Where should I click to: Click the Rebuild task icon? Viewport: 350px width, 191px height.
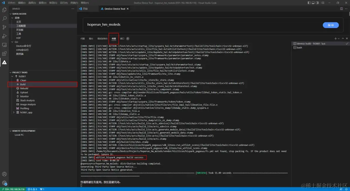(18, 89)
